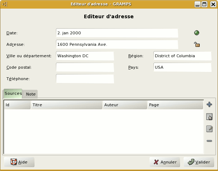Click the green date validity indicator icon

196,33
